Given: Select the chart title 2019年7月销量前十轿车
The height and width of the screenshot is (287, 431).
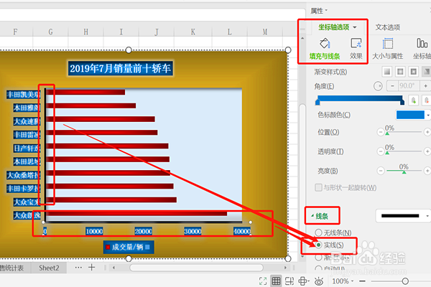Looking at the screenshot, I should pos(121,68).
